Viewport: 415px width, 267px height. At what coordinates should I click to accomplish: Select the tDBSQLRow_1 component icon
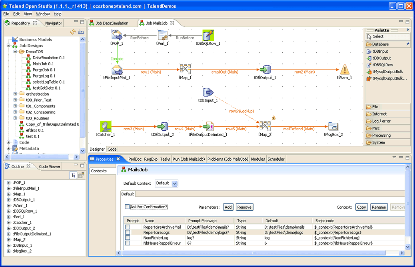[x=208, y=35]
